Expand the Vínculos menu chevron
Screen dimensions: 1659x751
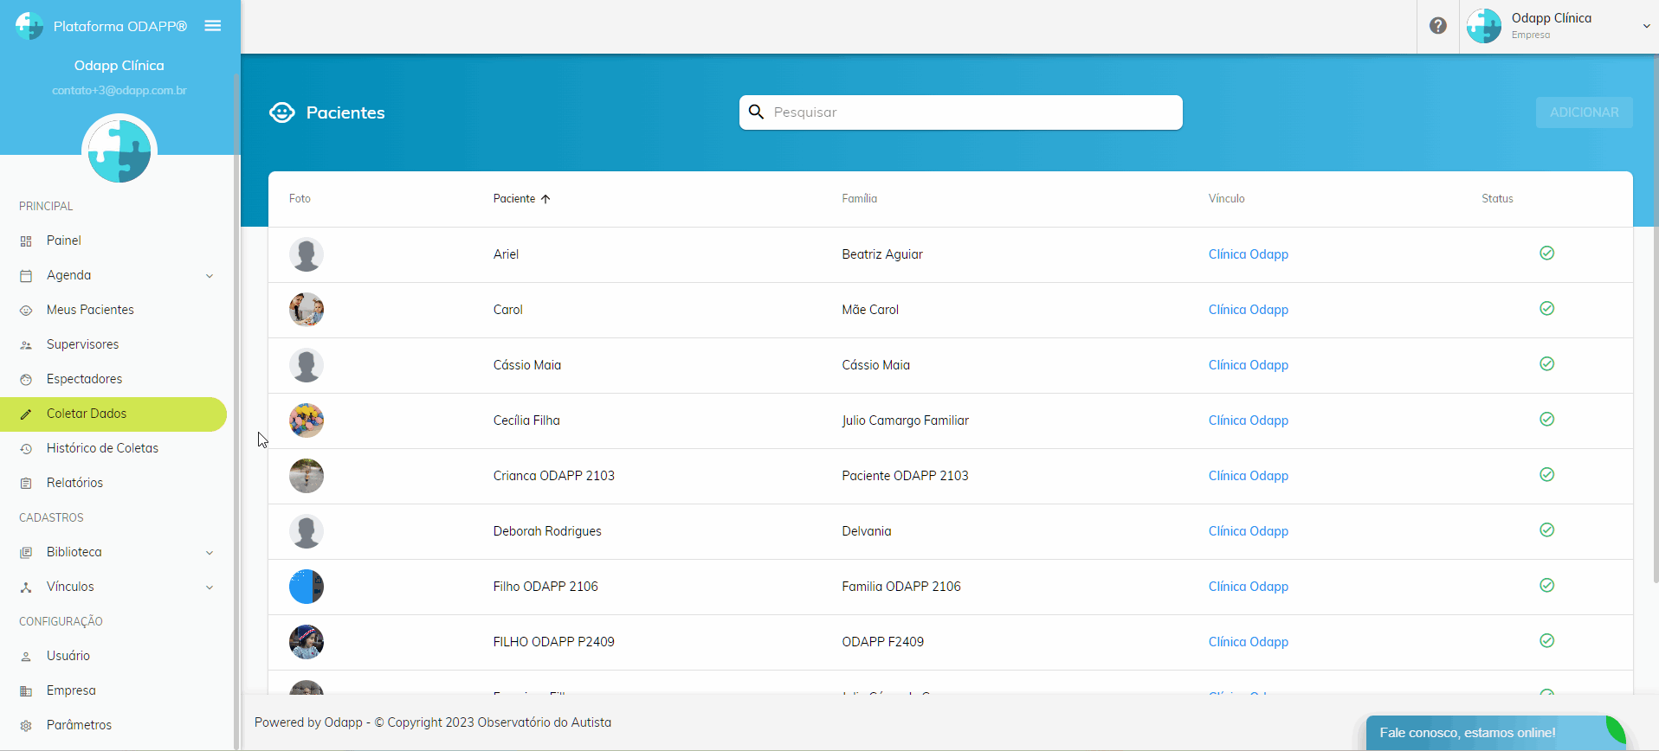tap(210, 587)
